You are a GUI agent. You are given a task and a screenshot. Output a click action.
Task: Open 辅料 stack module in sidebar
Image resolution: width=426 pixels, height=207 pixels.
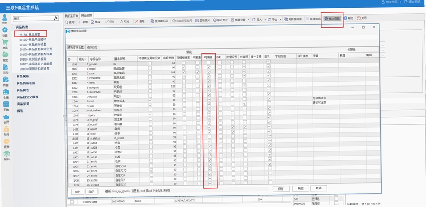6,156
